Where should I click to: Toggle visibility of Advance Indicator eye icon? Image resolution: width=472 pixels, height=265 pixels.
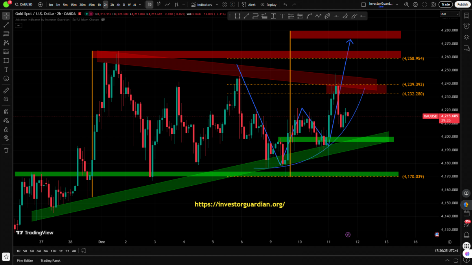point(103,19)
